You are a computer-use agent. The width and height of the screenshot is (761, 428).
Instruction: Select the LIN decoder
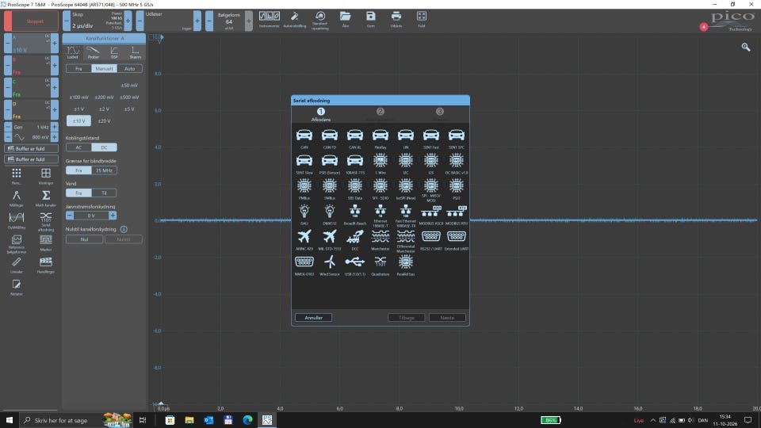pyautogui.click(x=406, y=136)
